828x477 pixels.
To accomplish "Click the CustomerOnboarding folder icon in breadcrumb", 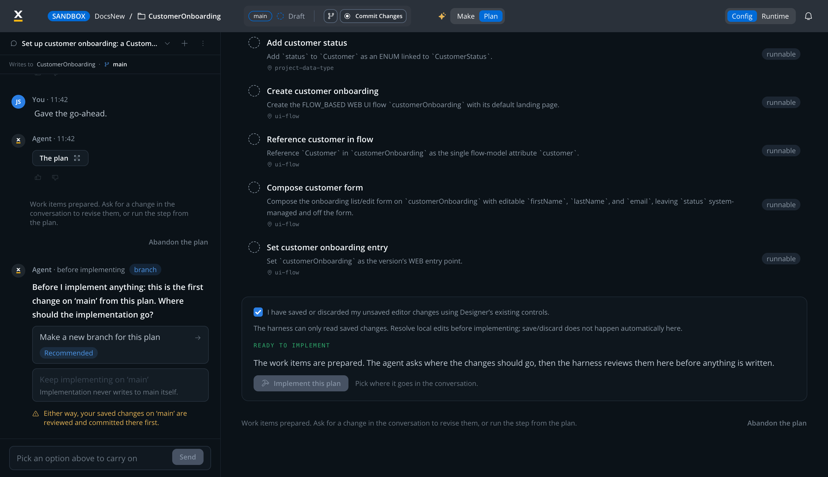I will pos(141,16).
